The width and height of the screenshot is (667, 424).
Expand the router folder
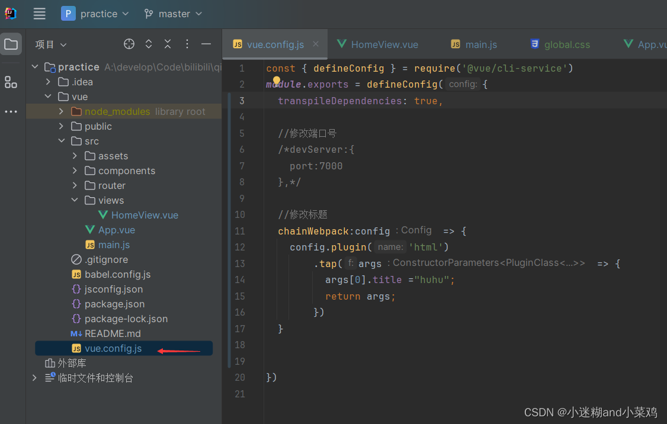75,185
